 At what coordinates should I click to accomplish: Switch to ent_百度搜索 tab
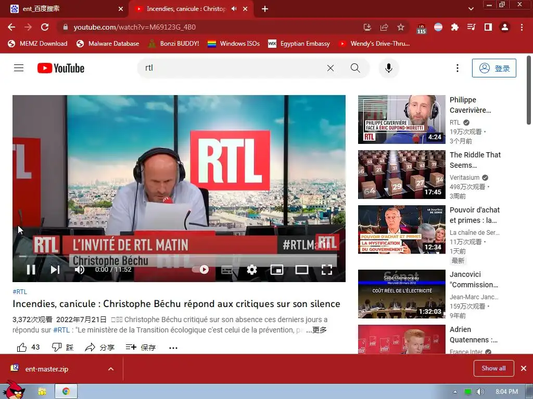click(65, 9)
